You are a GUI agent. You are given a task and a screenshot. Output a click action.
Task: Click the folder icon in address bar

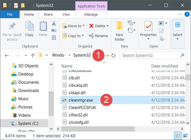tap(41, 55)
